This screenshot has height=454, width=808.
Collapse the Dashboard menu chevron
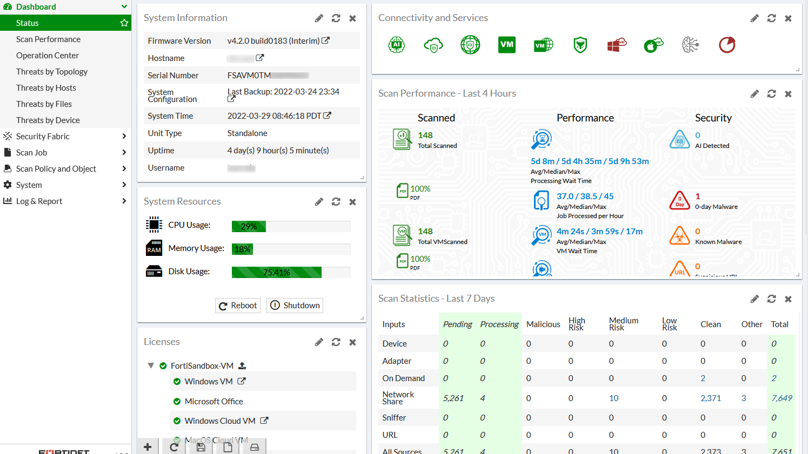click(x=125, y=6)
